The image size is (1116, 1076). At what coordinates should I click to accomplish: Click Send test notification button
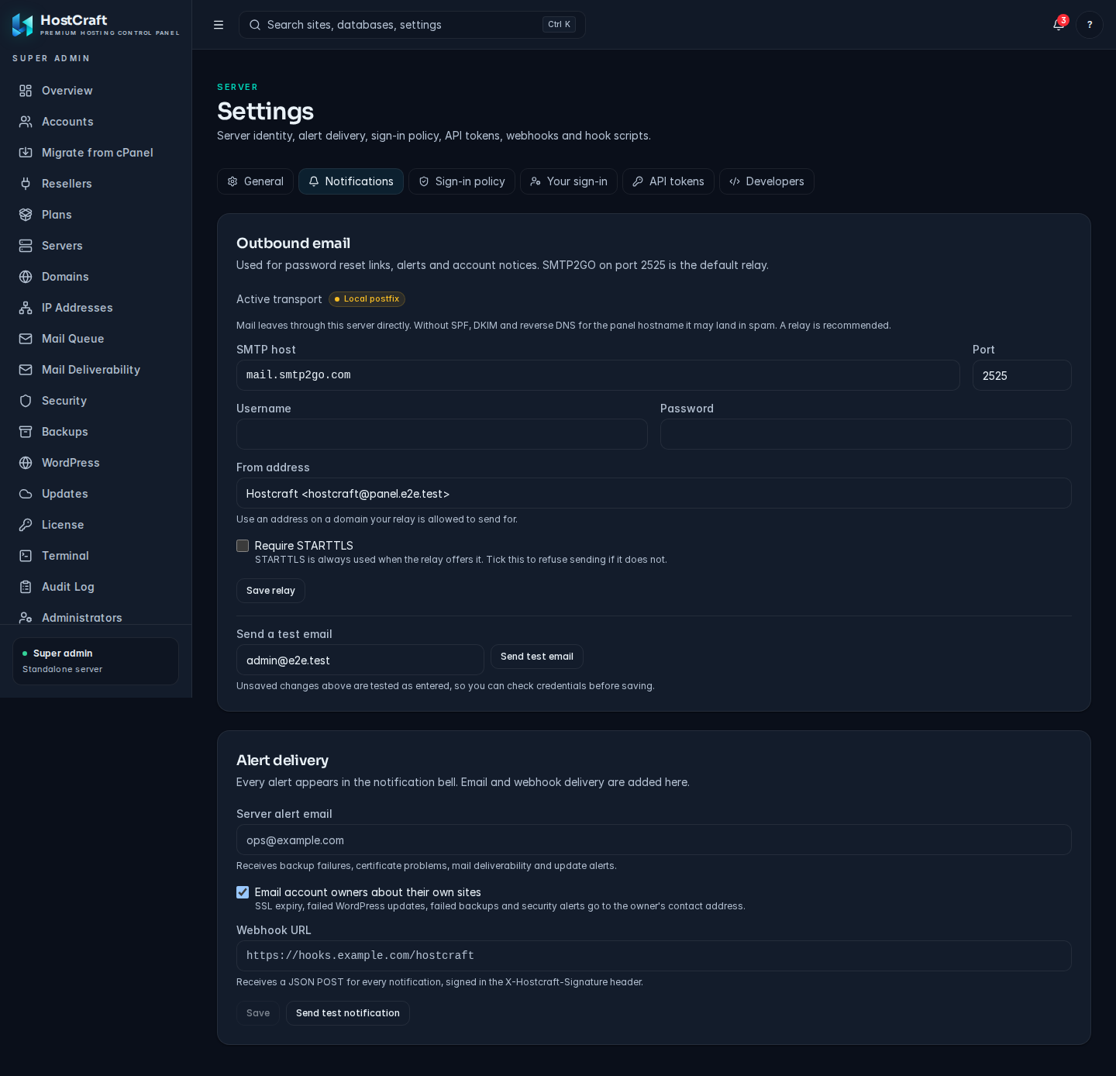pos(348,1013)
